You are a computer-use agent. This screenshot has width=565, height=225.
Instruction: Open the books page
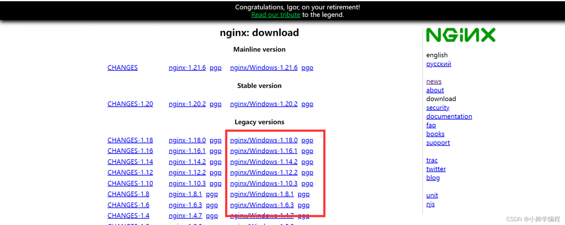435,134
